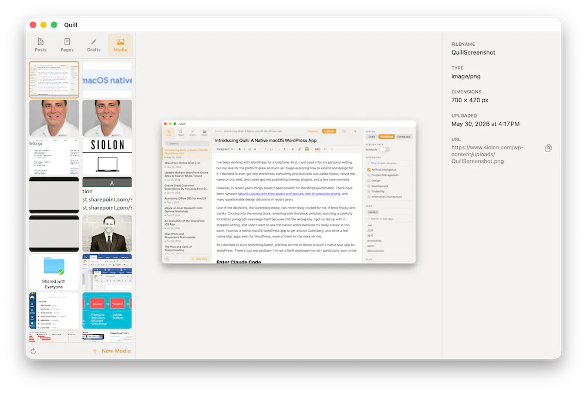Screen dimensions: 587x393
Task: Select the Media tab
Action: [120, 45]
